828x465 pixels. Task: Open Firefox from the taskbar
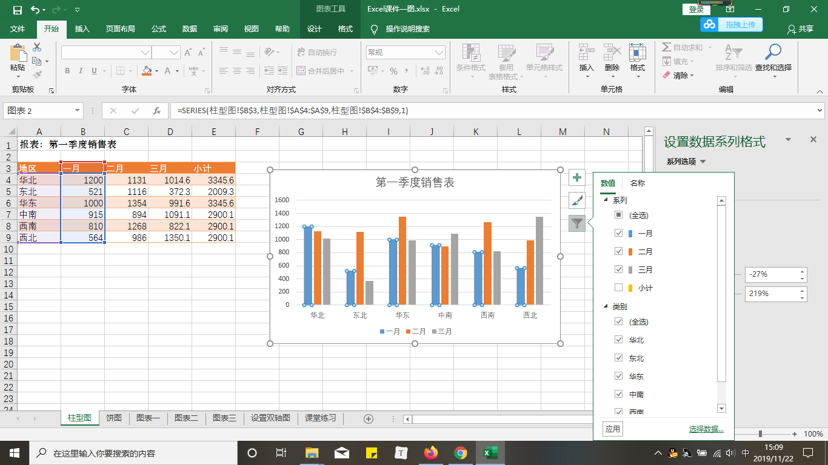tap(431, 452)
